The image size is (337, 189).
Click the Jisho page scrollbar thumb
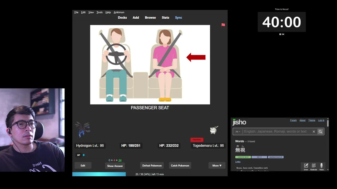coord(328,123)
